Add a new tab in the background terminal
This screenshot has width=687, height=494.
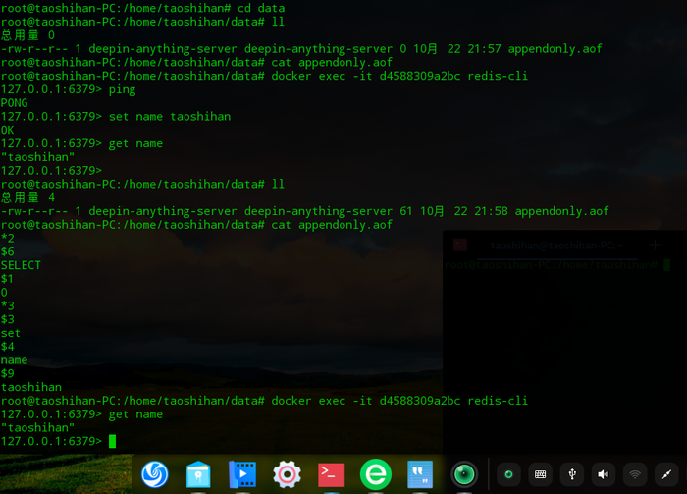coord(655,245)
